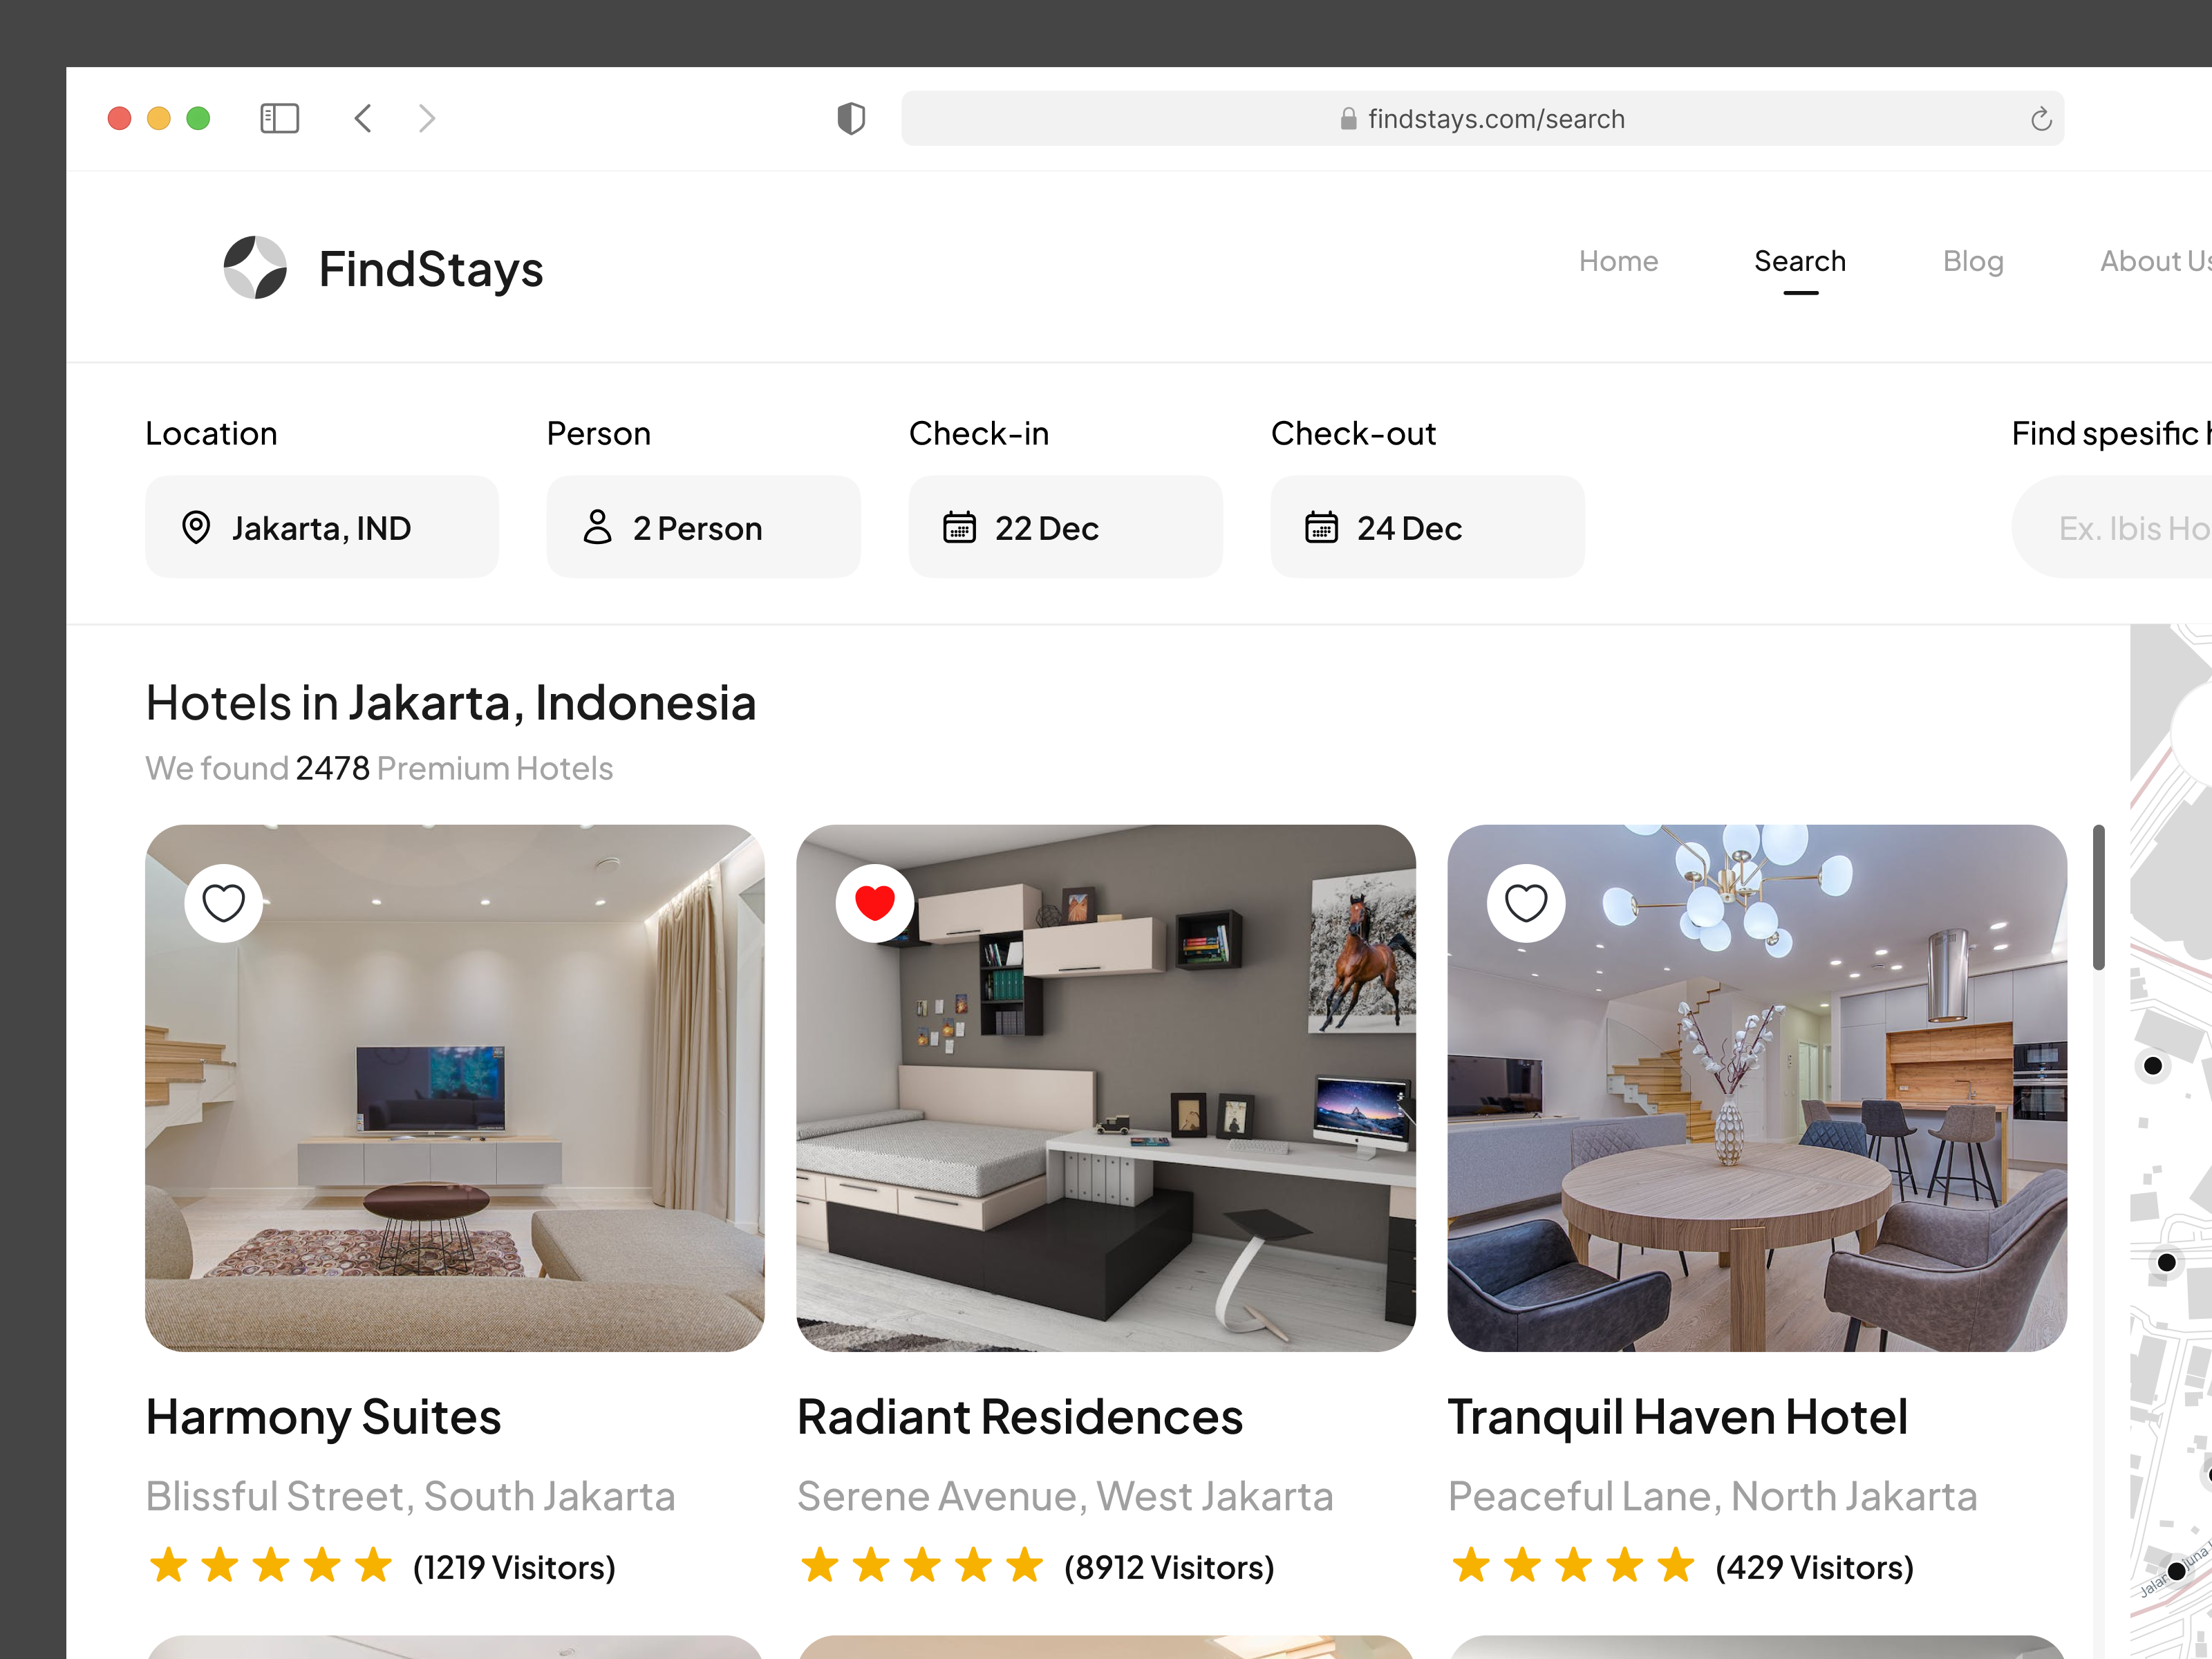
Task: Open the 2 Person guest selector
Action: 703,527
